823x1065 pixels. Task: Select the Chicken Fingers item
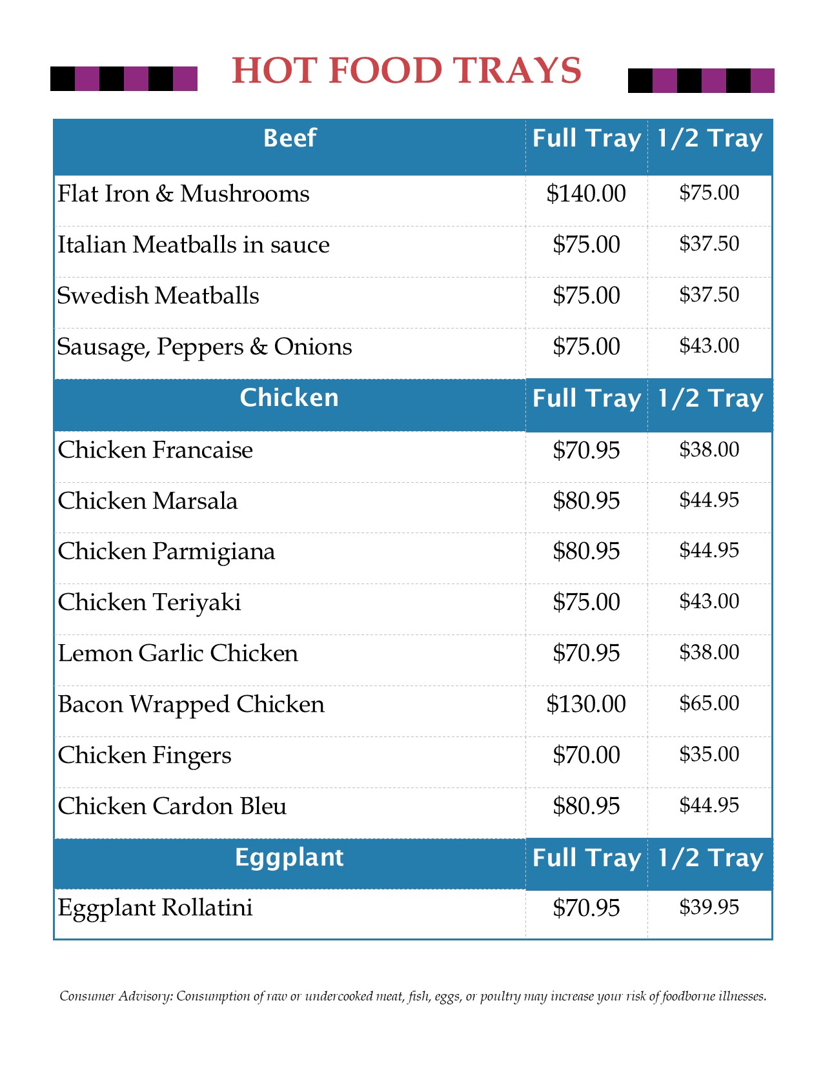(x=145, y=755)
